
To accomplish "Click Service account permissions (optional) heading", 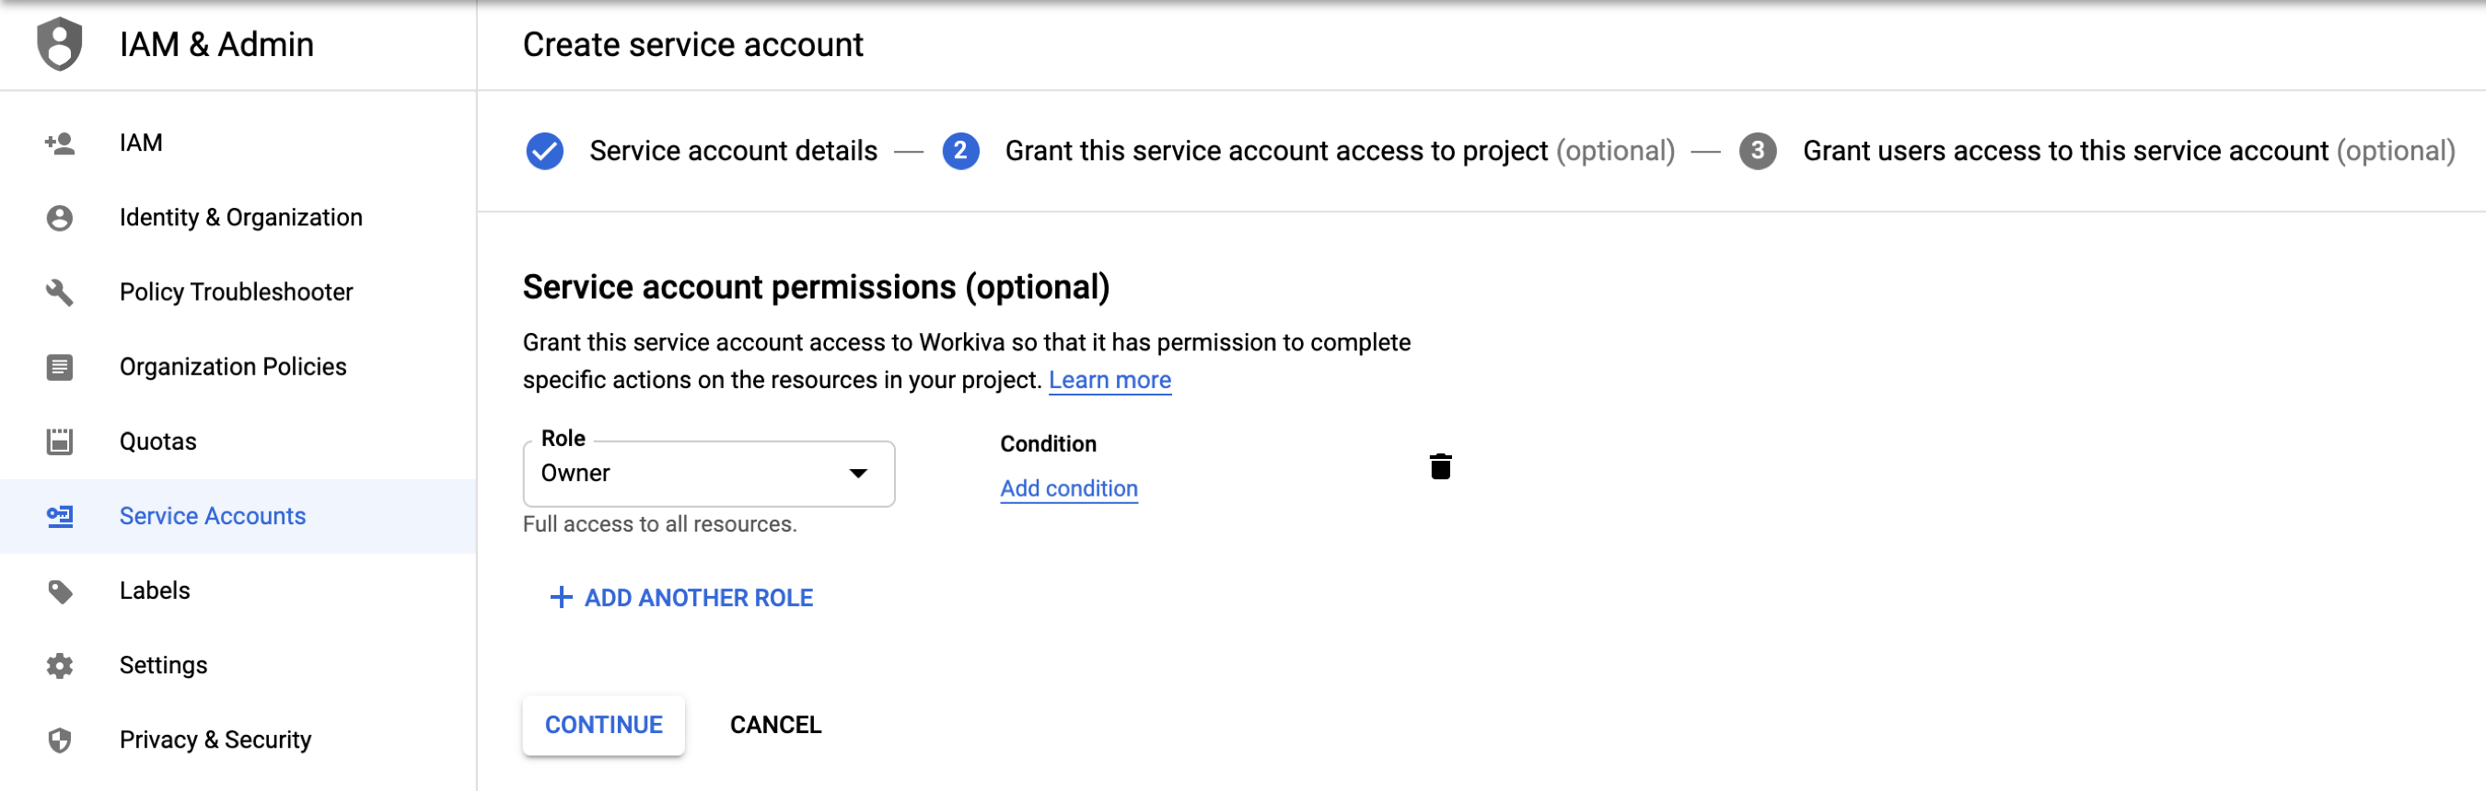I will click(x=816, y=287).
